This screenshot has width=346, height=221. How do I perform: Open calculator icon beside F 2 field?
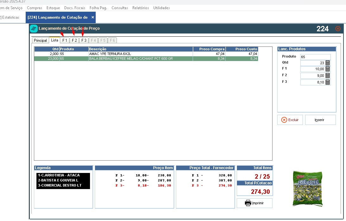point(328,76)
